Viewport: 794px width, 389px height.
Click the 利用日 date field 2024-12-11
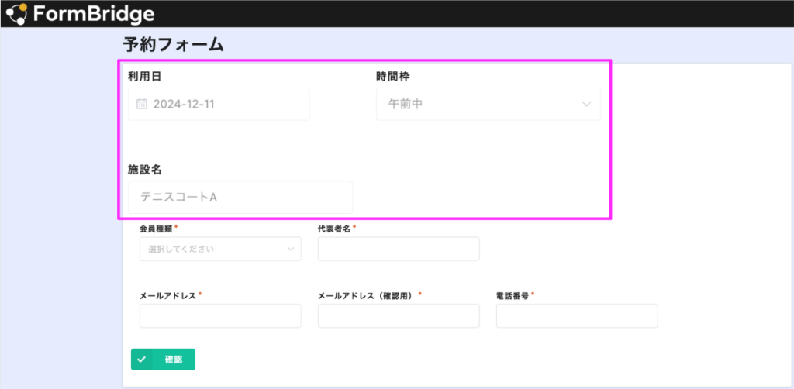pos(219,104)
